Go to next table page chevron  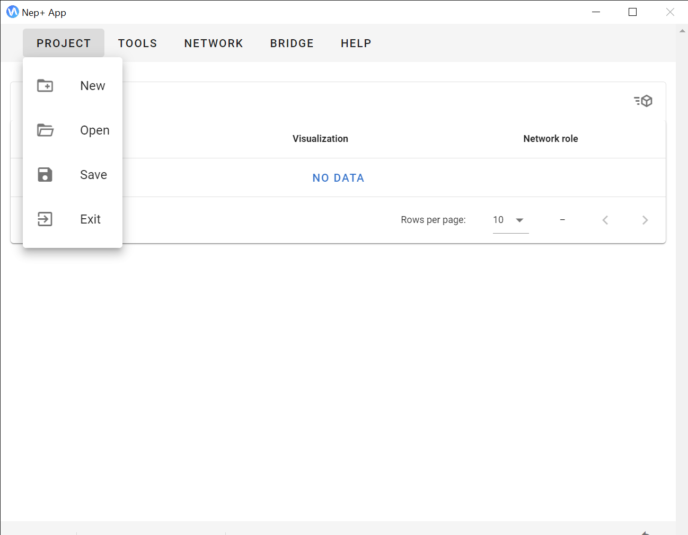click(645, 220)
